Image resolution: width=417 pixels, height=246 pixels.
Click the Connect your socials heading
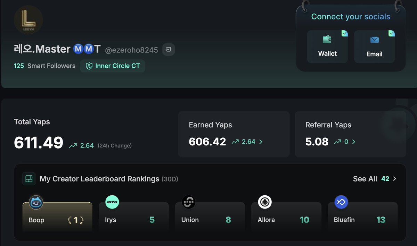[x=351, y=17]
